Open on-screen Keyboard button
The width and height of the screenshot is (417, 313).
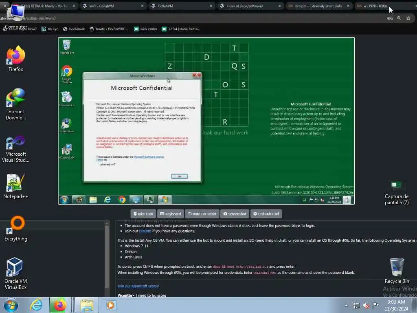171,214
